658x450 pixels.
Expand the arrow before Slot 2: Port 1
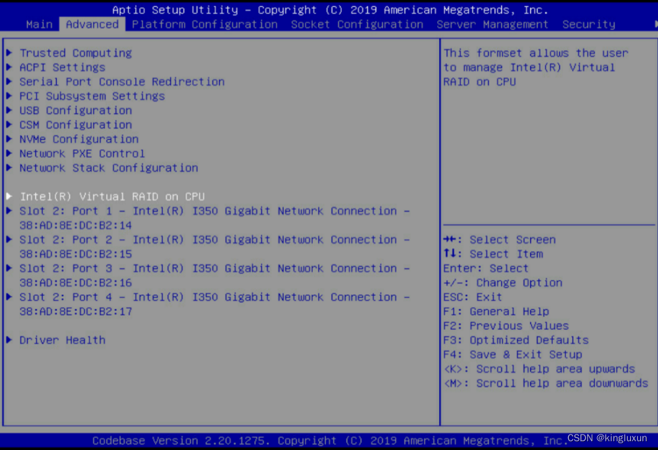(8, 210)
